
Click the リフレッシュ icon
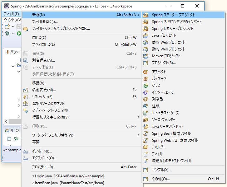[x=26, y=97]
